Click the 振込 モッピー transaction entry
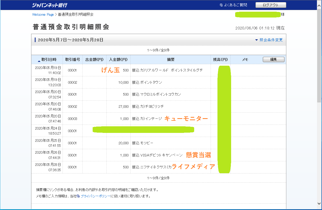The height and width of the screenshot is (210, 322). 143,143
